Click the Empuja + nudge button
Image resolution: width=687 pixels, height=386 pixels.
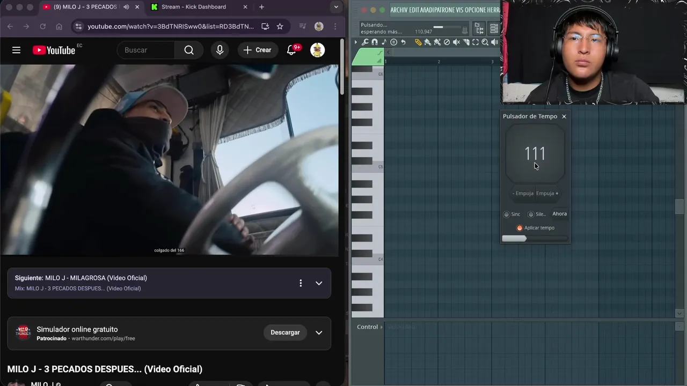547,194
